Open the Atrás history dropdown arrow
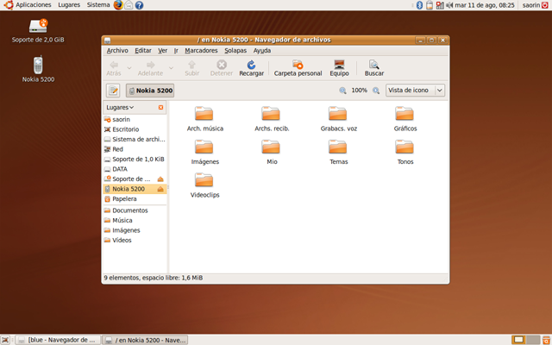Image resolution: width=552 pixels, height=345 pixels. [129, 67]
